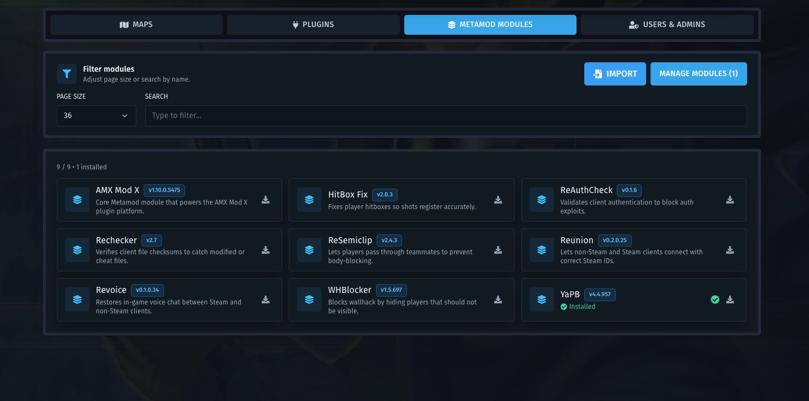Click the HitBox Fix layers icon
The width and height of the screenshot is (809, 401).
tap(309, 200)
